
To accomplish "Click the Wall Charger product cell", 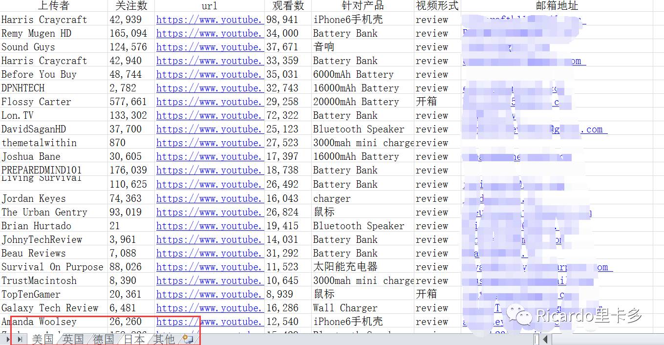I will click(363, 308).
